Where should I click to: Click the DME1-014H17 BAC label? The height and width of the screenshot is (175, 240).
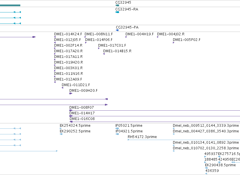tap(82, 113)
